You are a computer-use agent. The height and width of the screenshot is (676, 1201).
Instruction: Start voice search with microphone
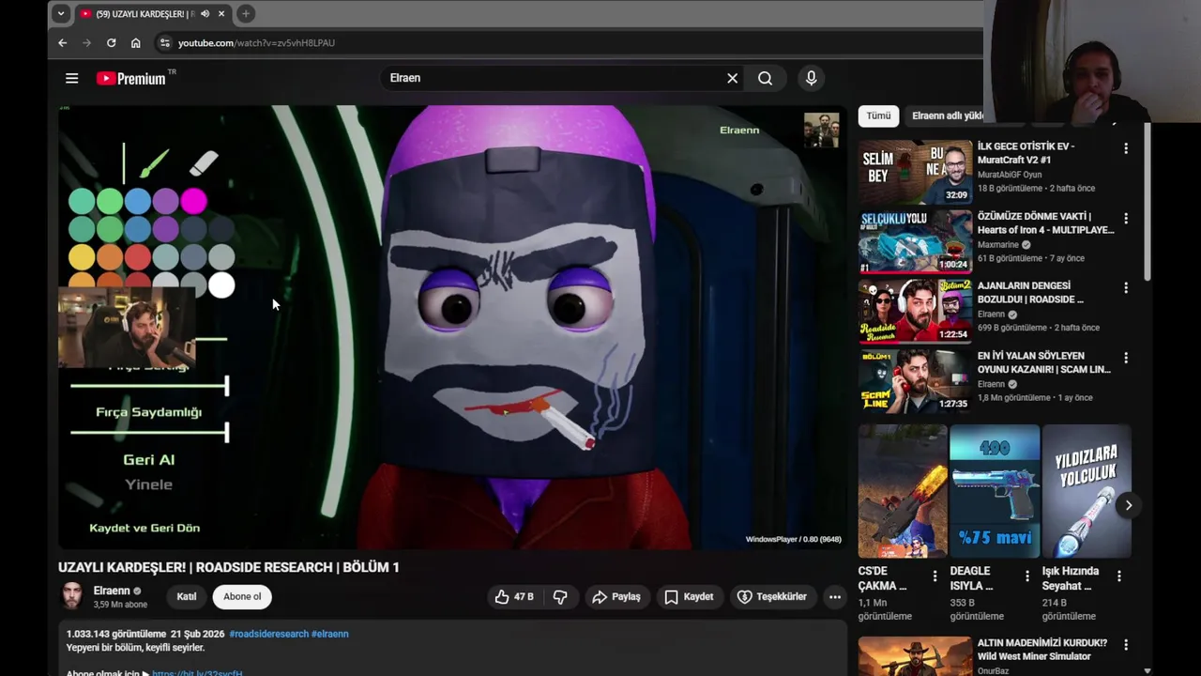811,78
